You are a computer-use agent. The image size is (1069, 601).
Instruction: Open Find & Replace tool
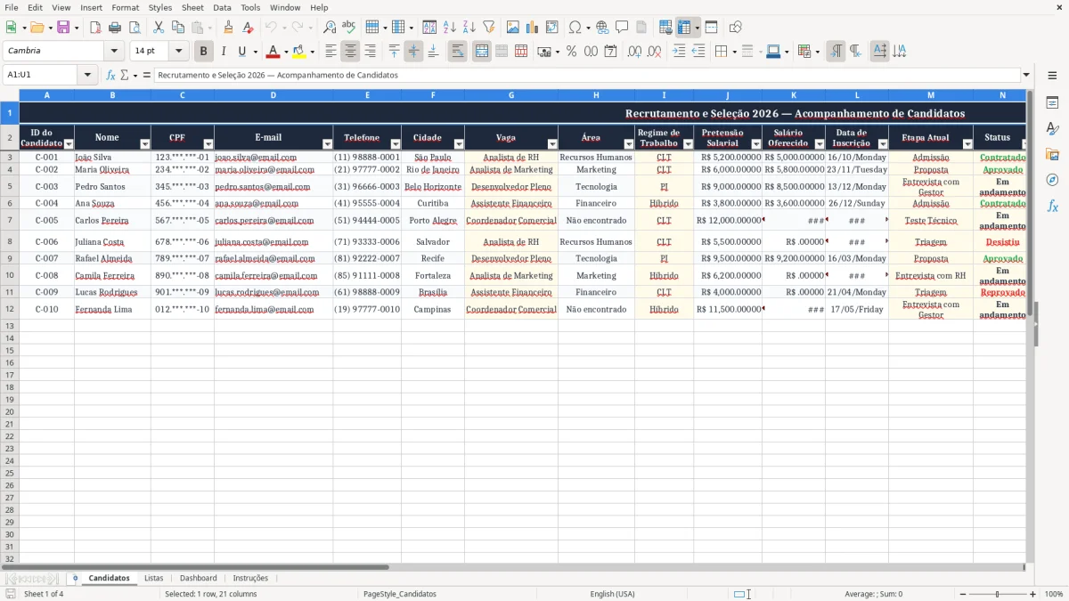pos(330,28)
